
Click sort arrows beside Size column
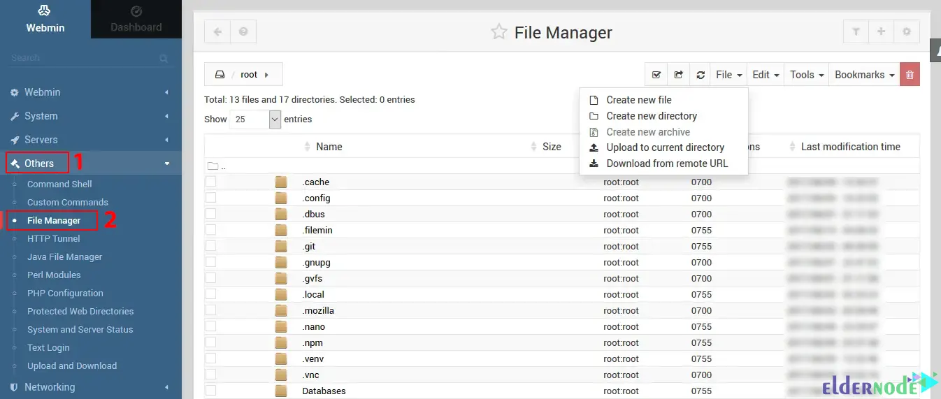(533, 147)
